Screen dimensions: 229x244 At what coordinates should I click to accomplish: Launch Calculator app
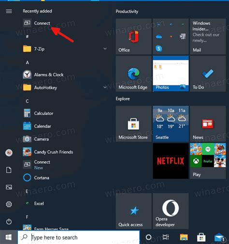38,113
